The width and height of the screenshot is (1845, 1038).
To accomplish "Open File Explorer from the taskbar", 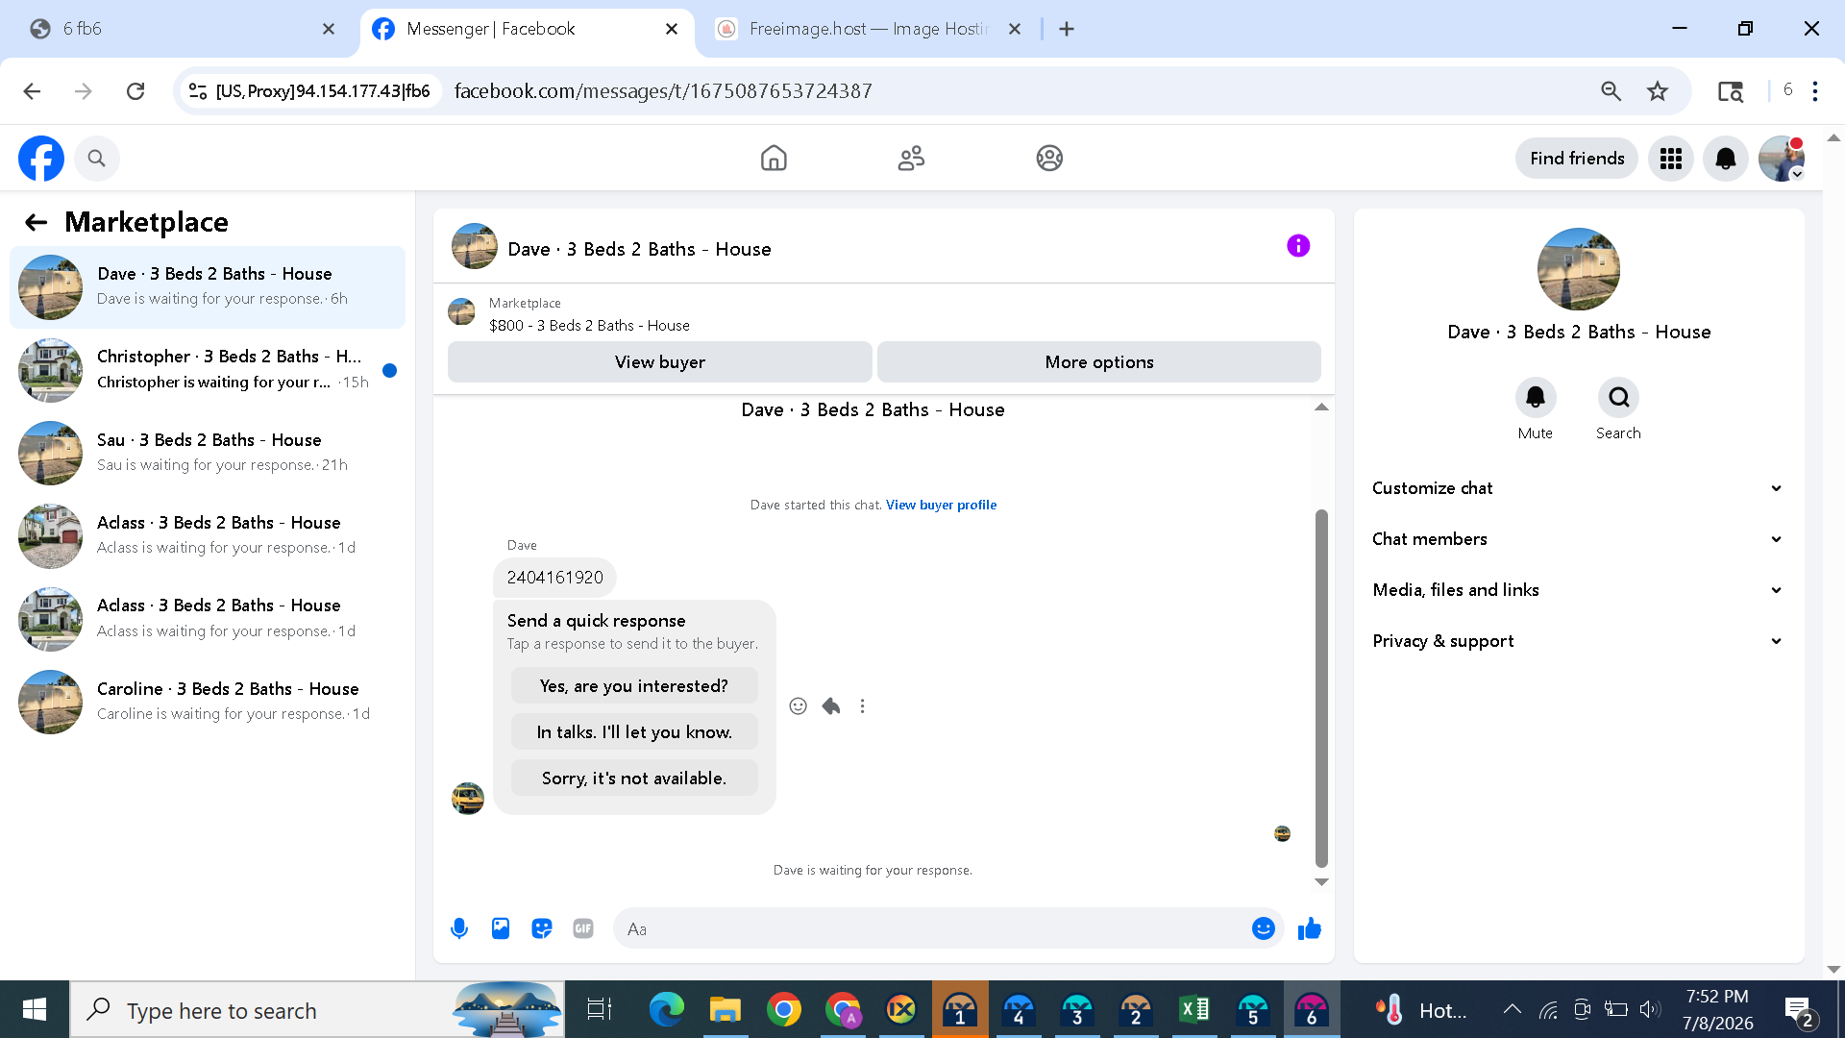I will coord(726,1009).
